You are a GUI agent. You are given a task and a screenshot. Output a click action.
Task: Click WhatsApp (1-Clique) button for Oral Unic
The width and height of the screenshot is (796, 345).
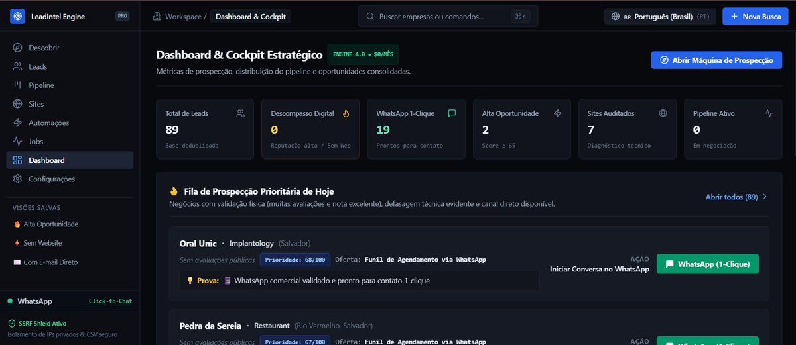pos(708,264)
